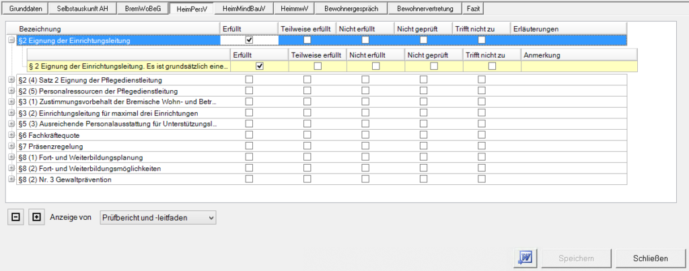Image resolution: width=689 pixels, height=271 pixels.
Task: Click the Speichern button
Action: 576,258
